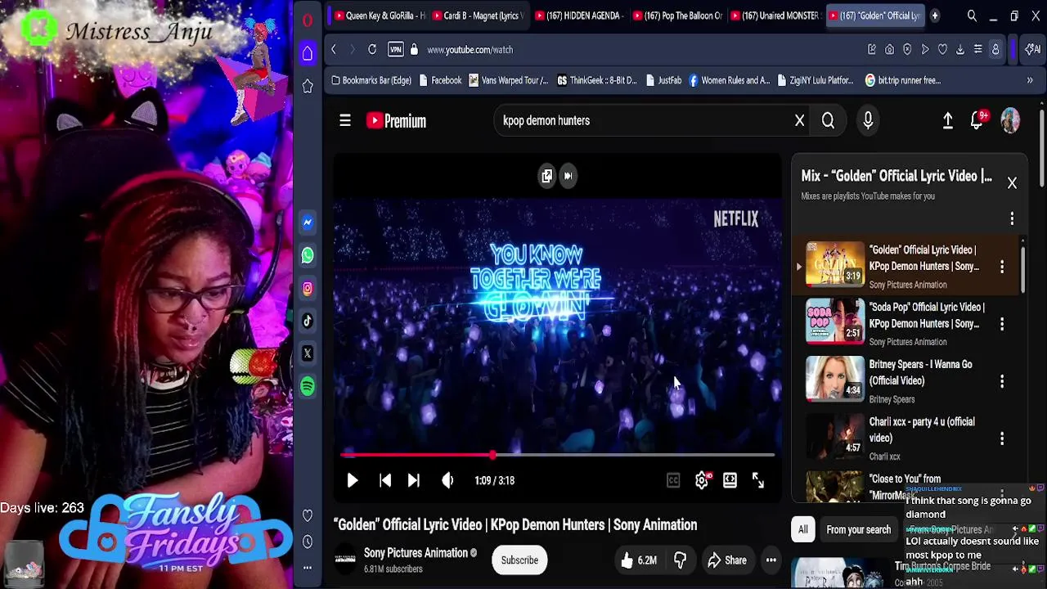Click skip icon above video player
Image resolution: width=1047 pixels, height=589 pixels.
tap(568, 176)
